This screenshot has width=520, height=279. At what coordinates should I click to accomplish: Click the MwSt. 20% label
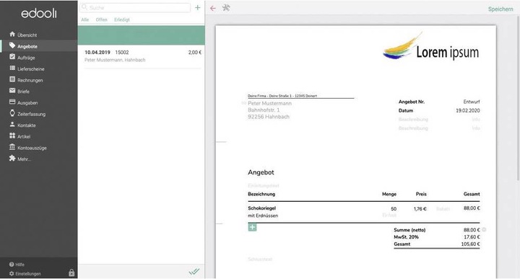click(406, 237)
